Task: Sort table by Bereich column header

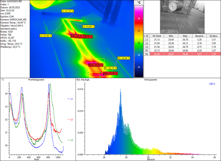Action: (199, 35)
